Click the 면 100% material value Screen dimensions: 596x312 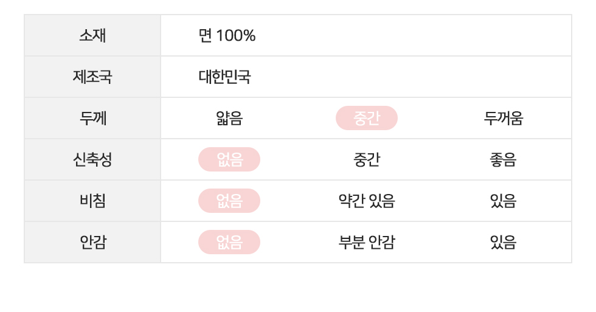click(x=227, y=35)
